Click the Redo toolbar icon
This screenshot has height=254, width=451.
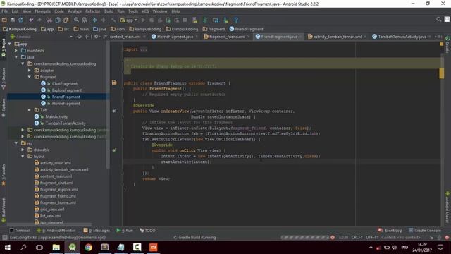click(x=39, y=20)
